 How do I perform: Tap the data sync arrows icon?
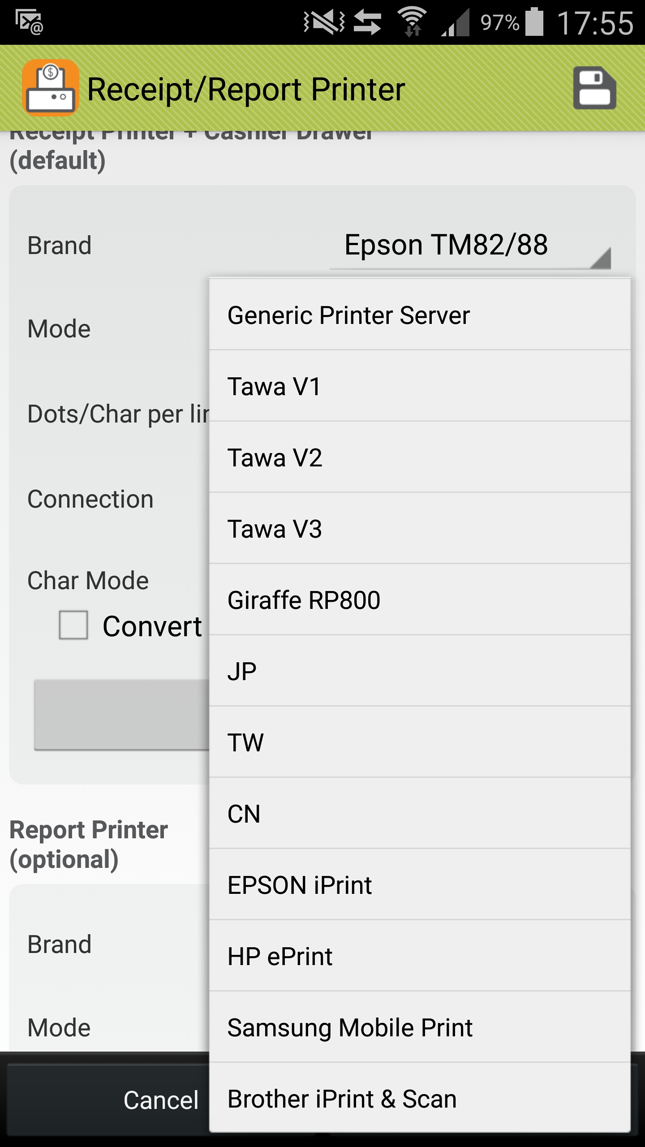[x=367, y=22]
